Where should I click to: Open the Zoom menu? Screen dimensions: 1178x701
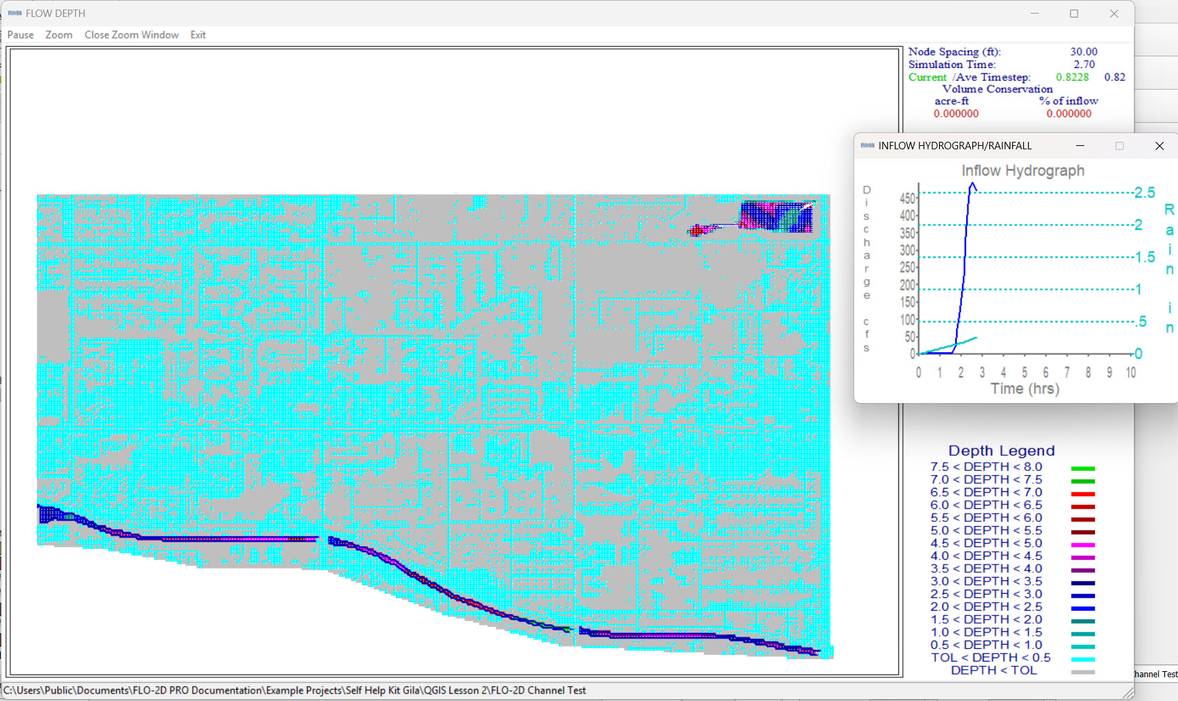click(59, 35)
